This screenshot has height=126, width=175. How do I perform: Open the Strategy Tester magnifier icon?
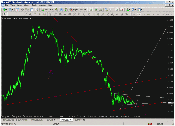coord(36,10)
